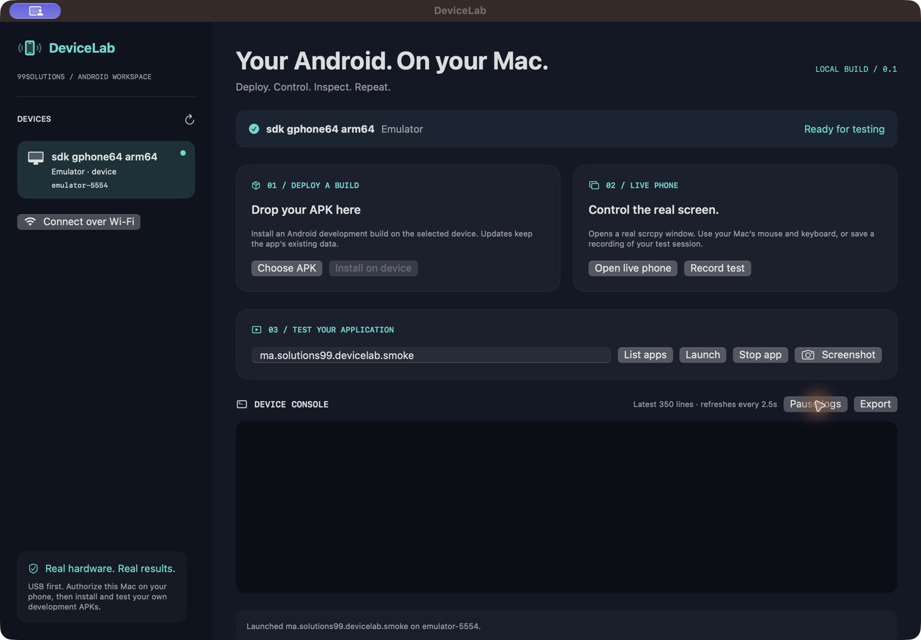
Task: Click the 'Ready for testing' status text
Action: pos(844,129)
